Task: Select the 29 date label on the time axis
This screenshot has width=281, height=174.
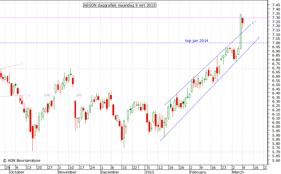Action: pos(7,168)
